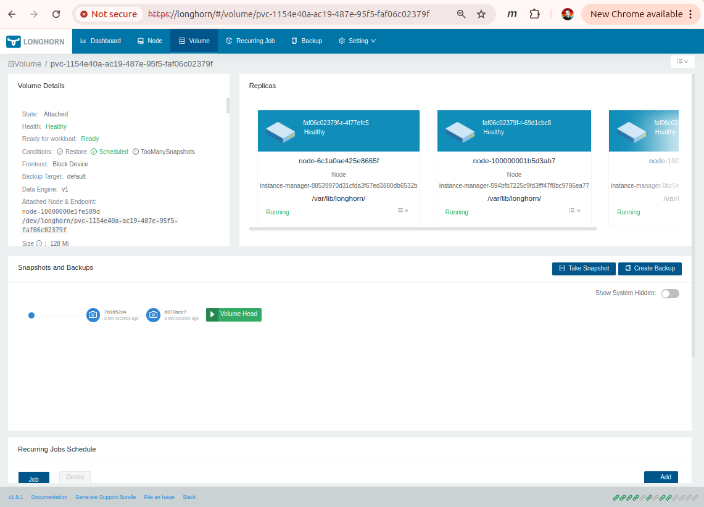The image size is (704, 507).
Task: Click Running status of replica faf06c02379f-r-4f77efc5
Action: point(278,213)
